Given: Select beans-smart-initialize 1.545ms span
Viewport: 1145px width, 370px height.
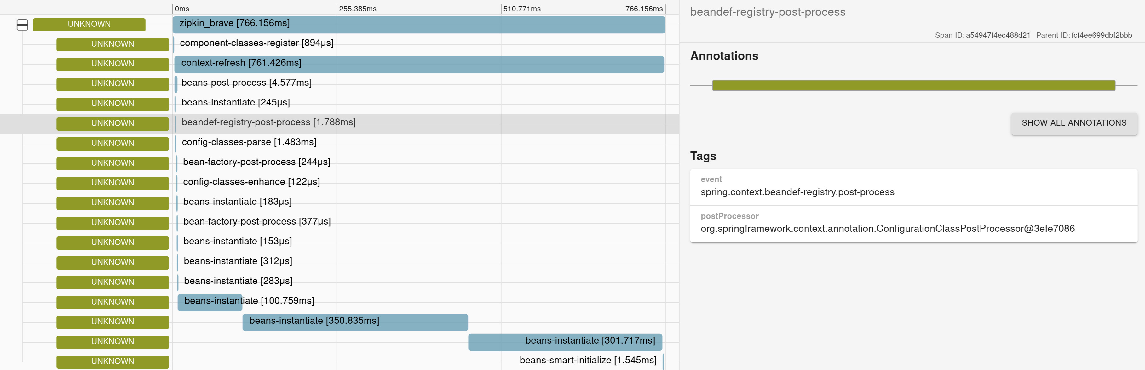Looking at the screenshot, I should pos(588,361).
